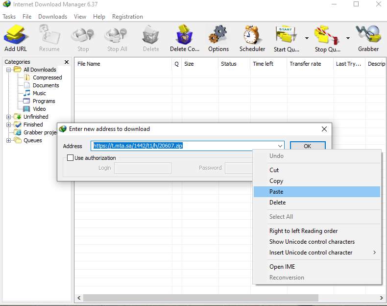Choose Show Unicode control characters
387x306 pixels.
pos(317,242)
